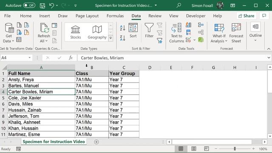Screen dimensions: 272x153
Task: Click the zoom slider handle
Action: coord(235,149)
